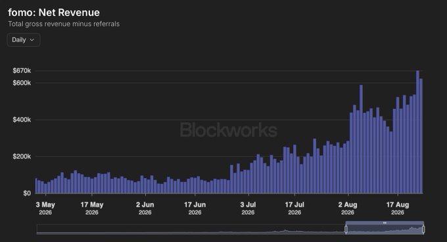Click the 17 Jun 2026 axis label

(195, 208)
